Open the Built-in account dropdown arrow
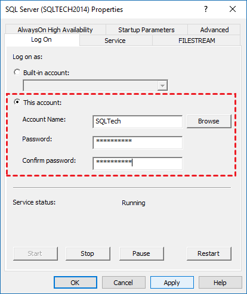The width and height of the screenshot is (247, 294). click(x=162, y=86)
